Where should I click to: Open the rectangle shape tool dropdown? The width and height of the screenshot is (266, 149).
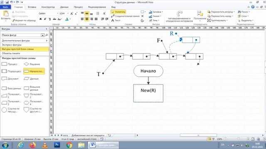(x=145, y=12)
